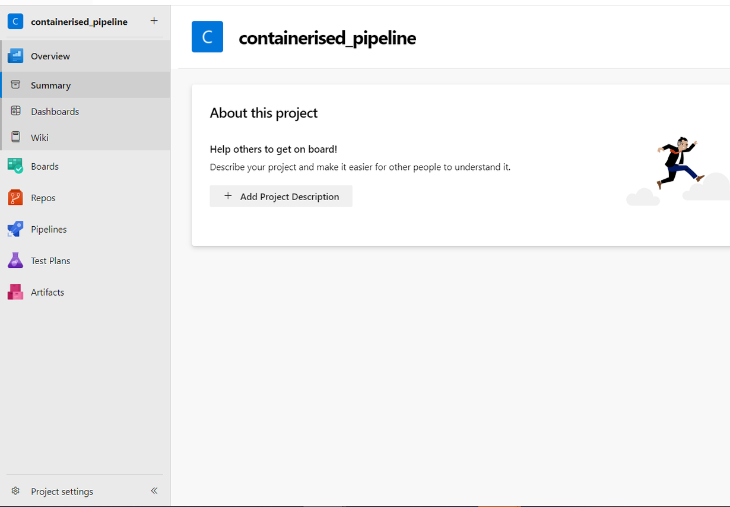Image resolution: width=730 pixels, height=507 pixels.
Task: Open Boards via its green icon
Action: pos(15,166)
